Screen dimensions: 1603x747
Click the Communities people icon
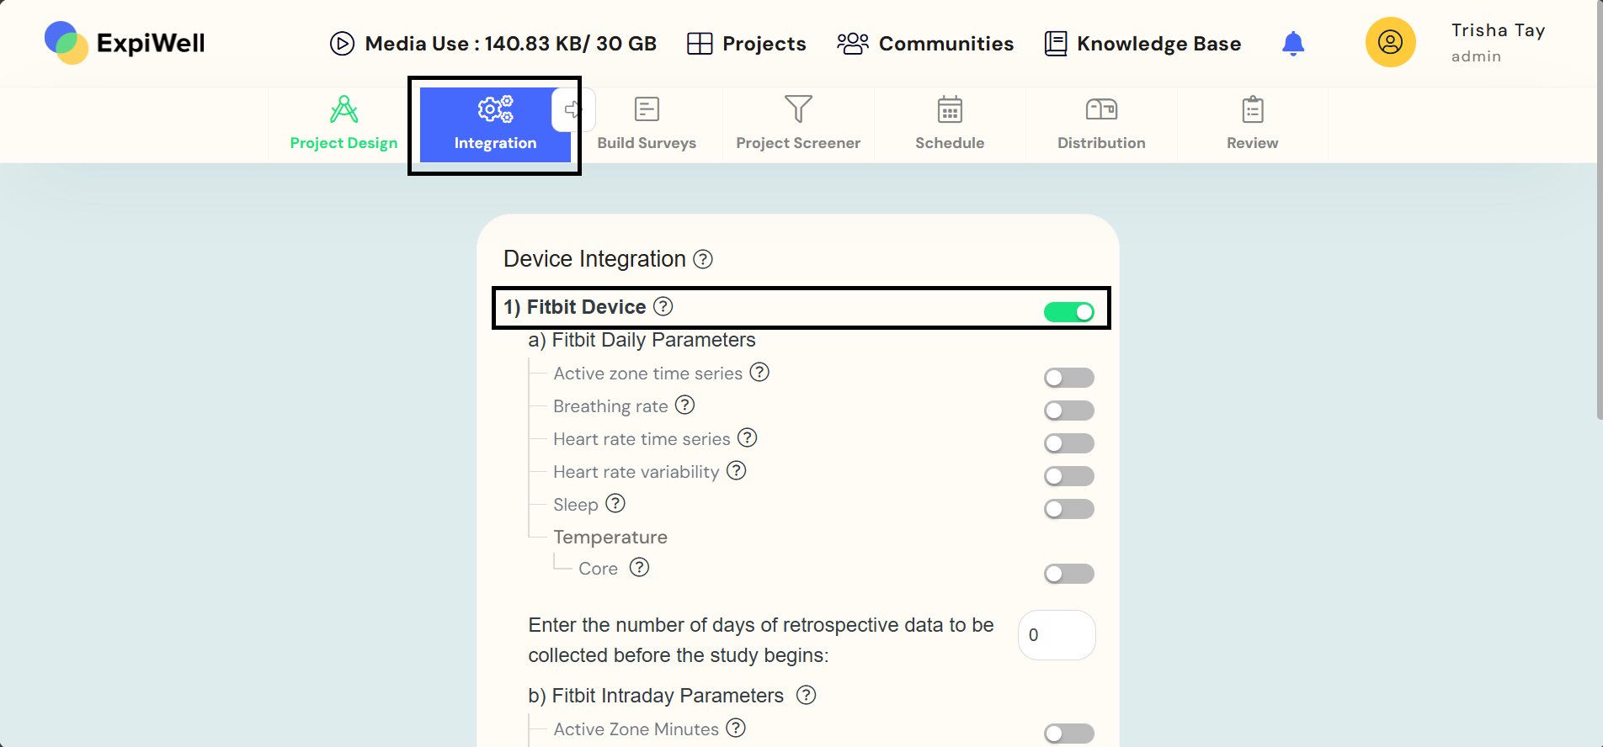(852, 43)
